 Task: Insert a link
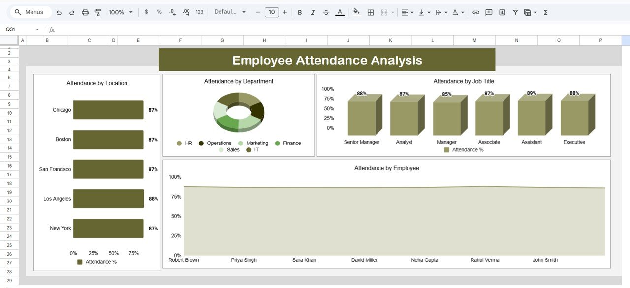pos(476,12)
